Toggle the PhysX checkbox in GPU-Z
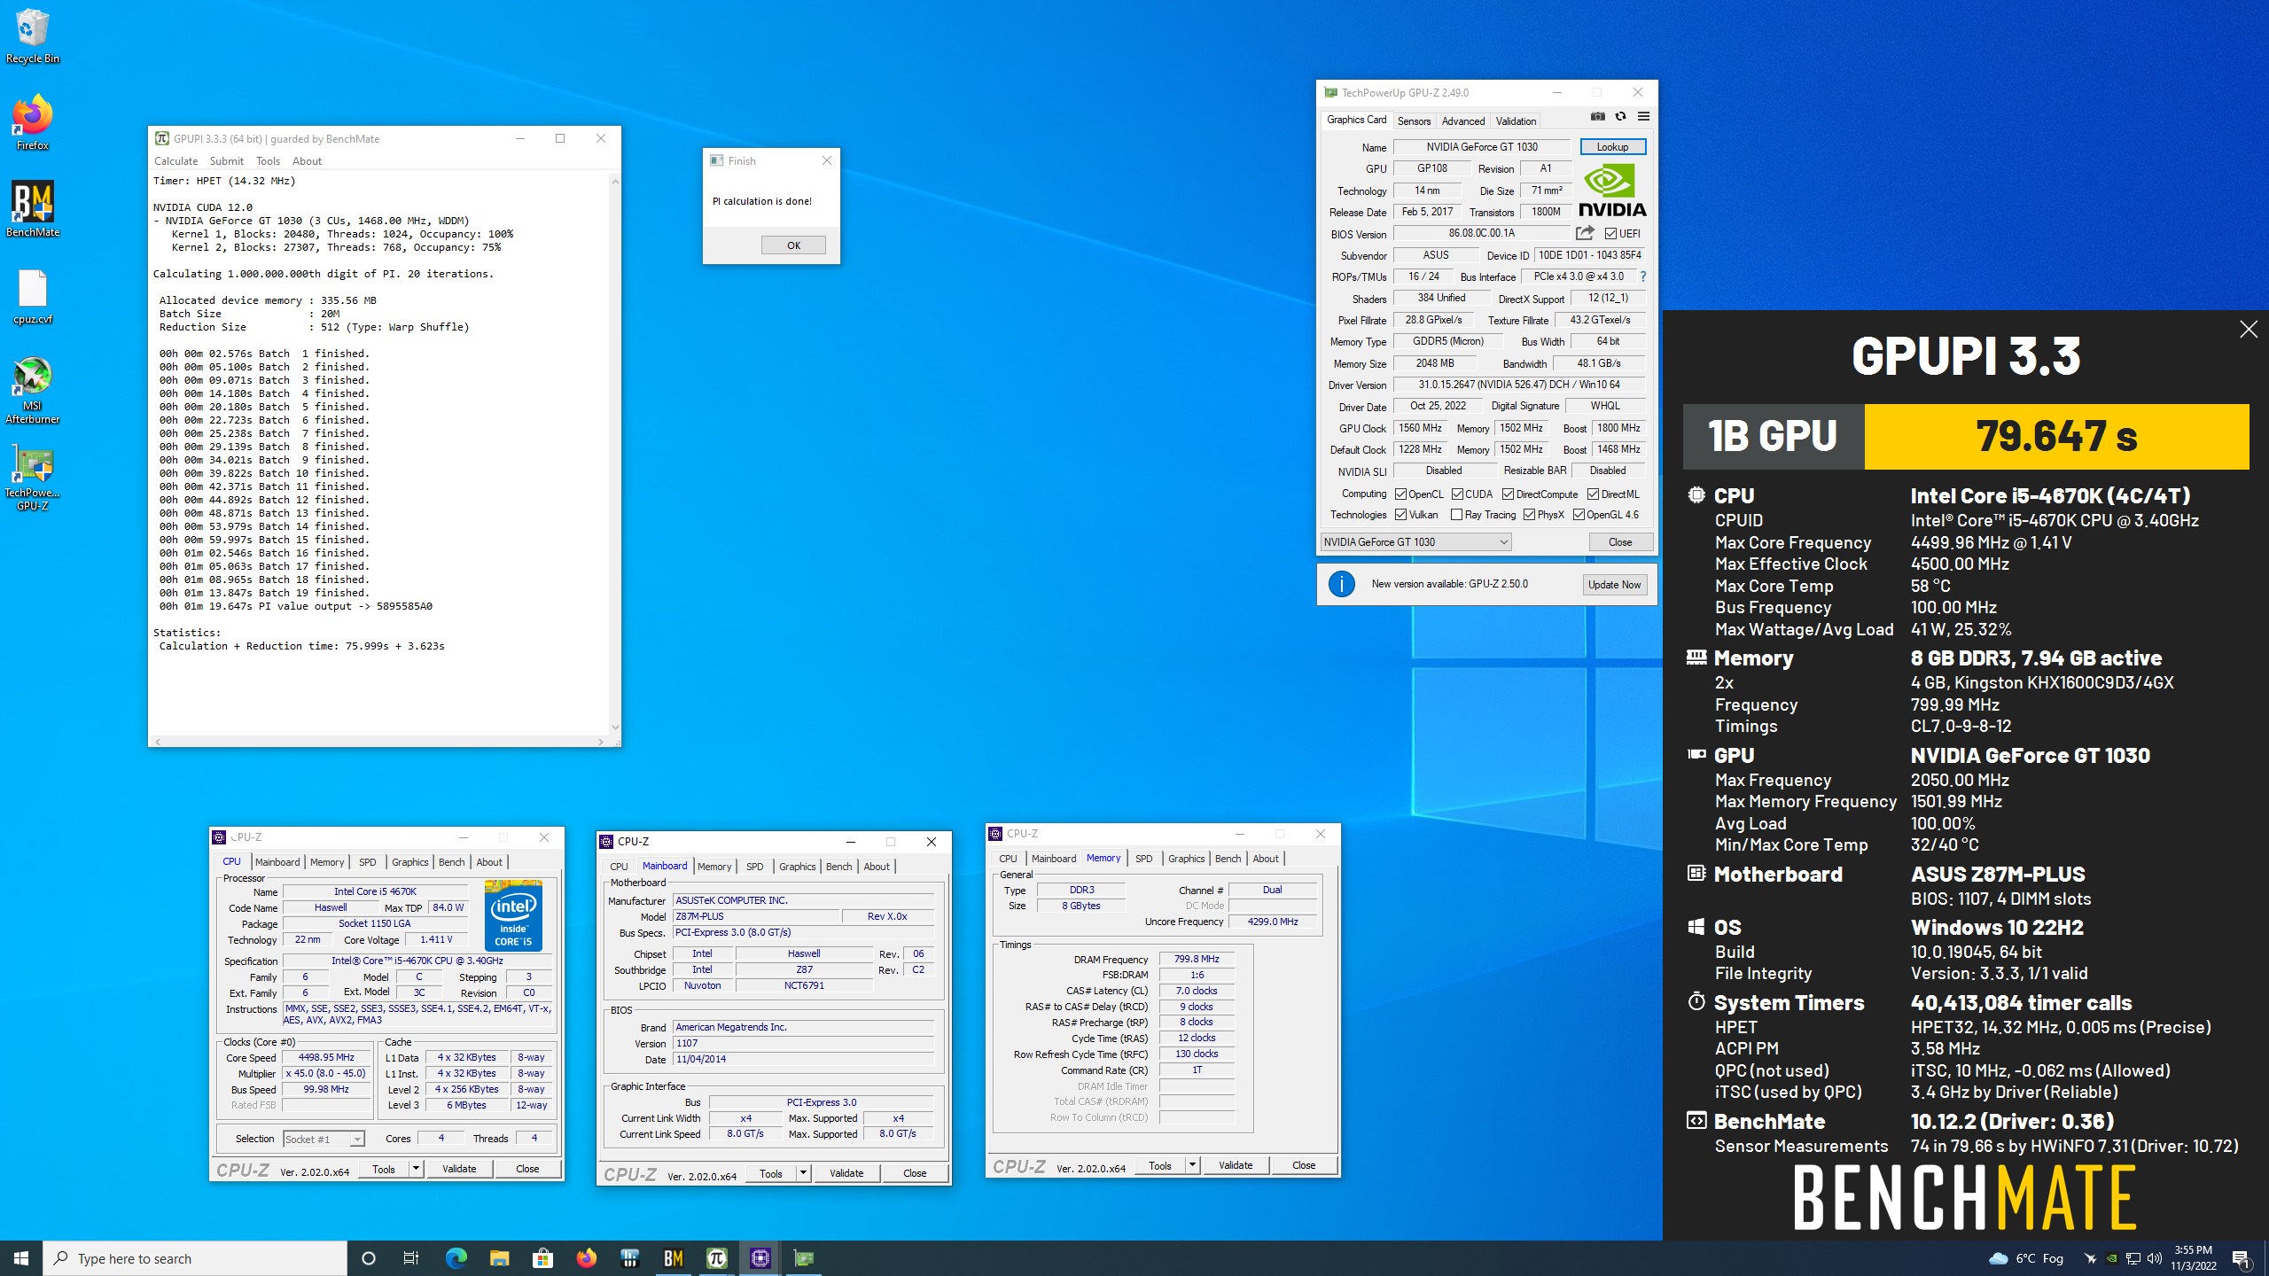This screenshot has height=1276, width=2269. click(1529, 515)
